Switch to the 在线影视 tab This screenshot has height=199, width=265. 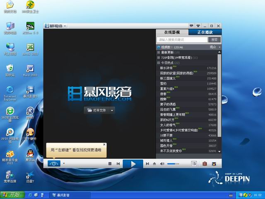click(172, 32)
